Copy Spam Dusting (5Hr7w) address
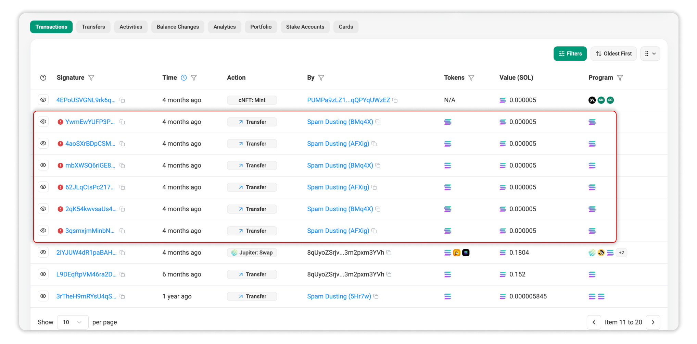 coord(376,296)
